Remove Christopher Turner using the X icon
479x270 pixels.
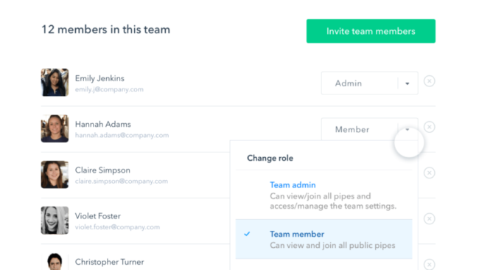(429, 265)
